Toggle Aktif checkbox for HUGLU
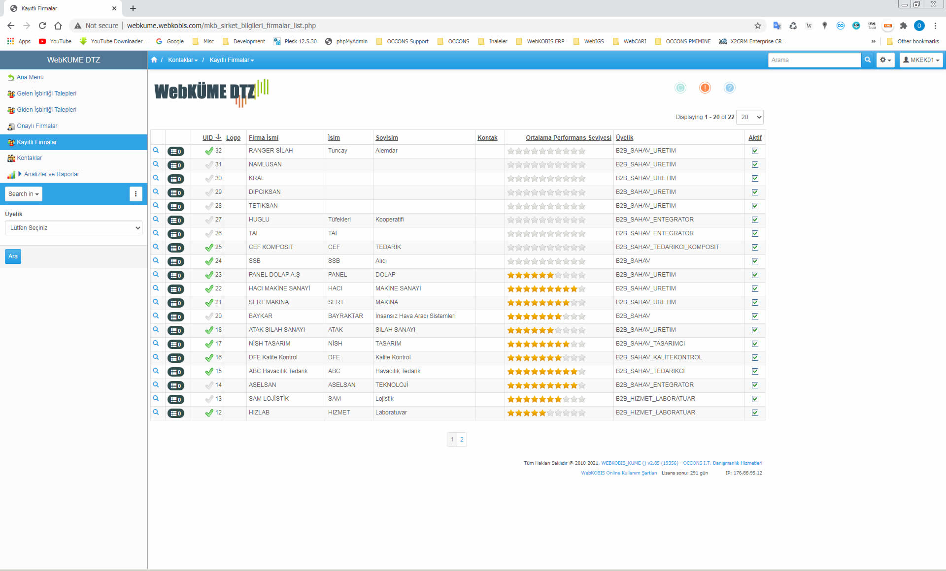Screen dimensions: 946x571 click(x=755, y=220)
